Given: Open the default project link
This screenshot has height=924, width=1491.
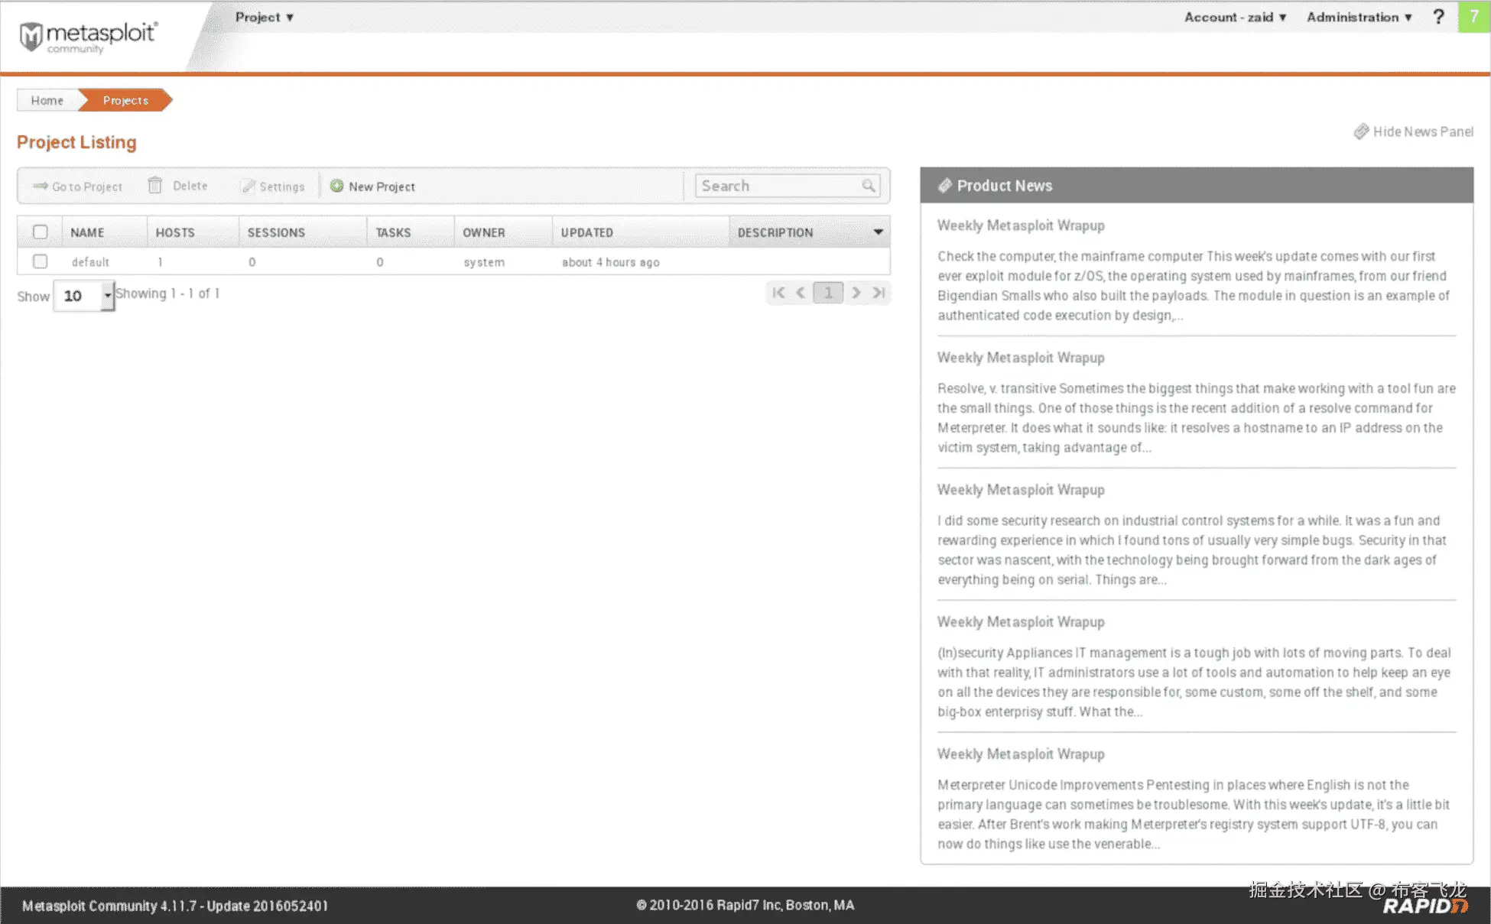Looking at the screenshot, I should pos(90,262).
